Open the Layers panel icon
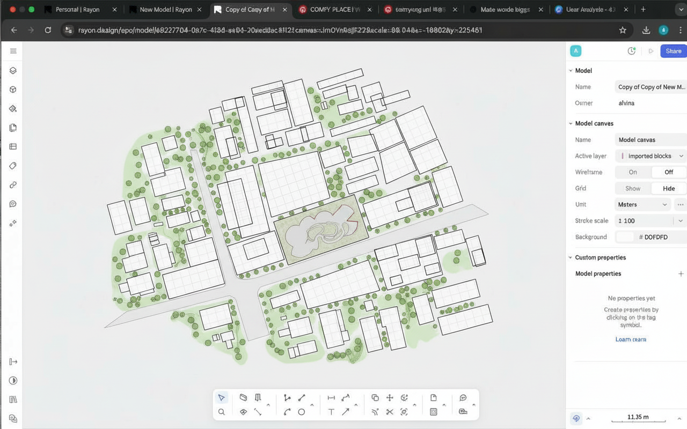The width and height of the screenshot is (687, 429). point(13,70)
